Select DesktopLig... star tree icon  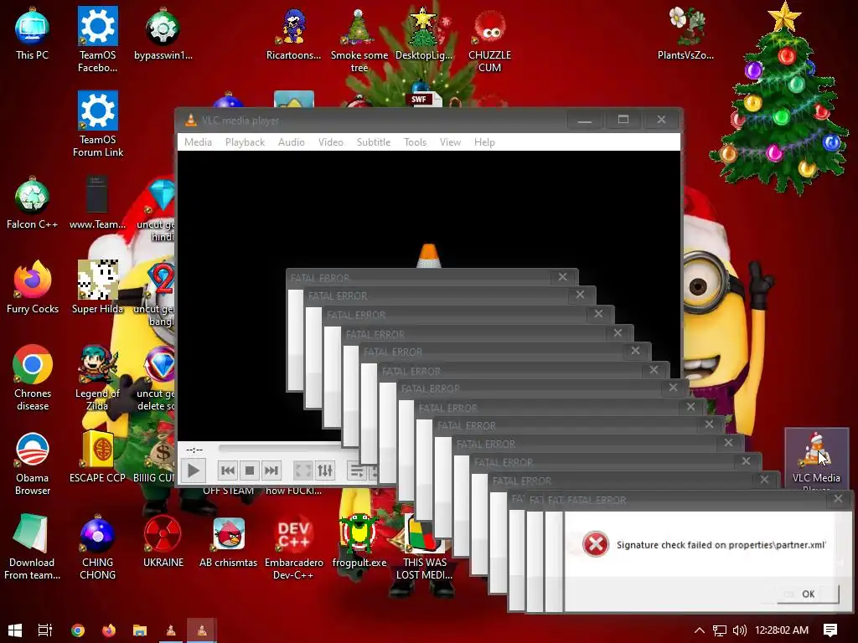(x=423, y=33)
